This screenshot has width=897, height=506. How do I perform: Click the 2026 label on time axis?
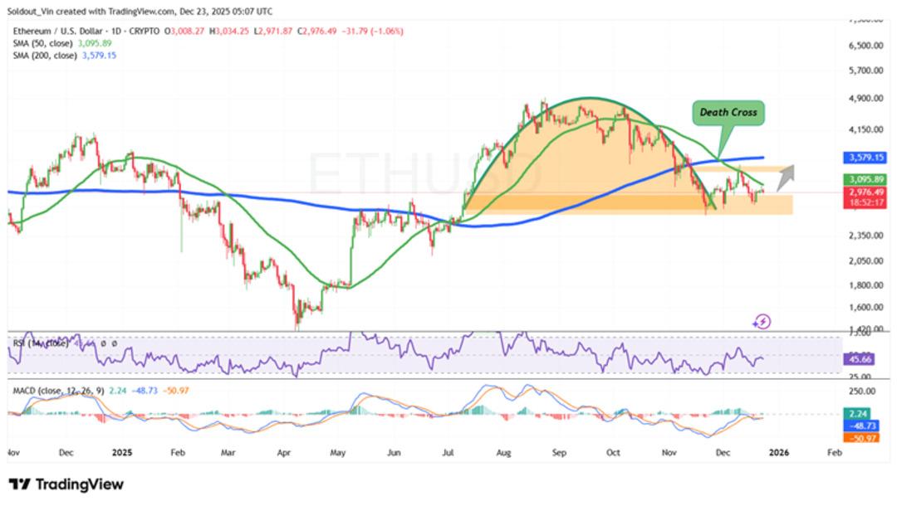pos(777,453)
